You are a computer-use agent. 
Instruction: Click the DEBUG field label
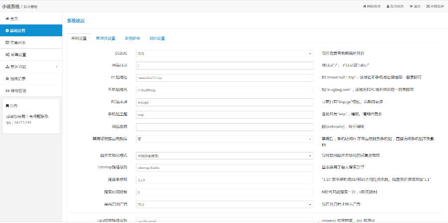click(x=121, y=53)
